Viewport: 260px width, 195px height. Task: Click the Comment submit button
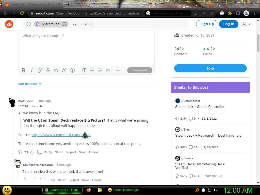(x=140, y=70)
